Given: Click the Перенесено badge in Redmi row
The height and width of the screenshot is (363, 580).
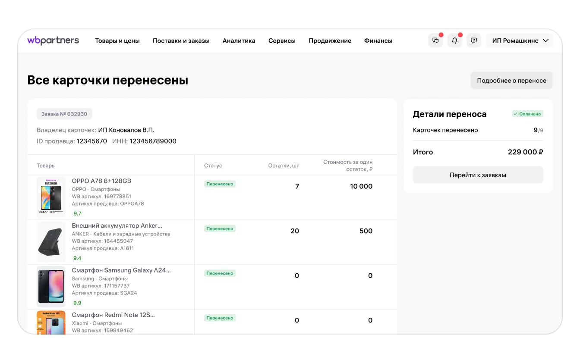Looking at the screenshot, I should coord(220,318).
